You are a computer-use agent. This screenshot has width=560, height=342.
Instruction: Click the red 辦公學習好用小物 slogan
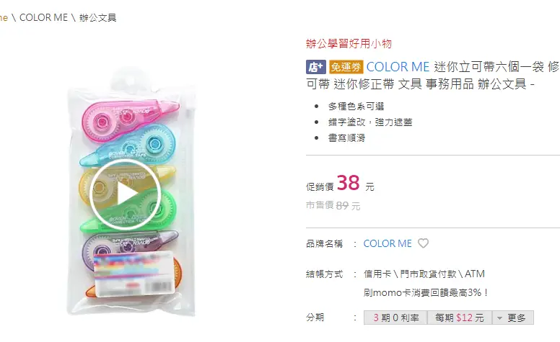pos(349,43)
